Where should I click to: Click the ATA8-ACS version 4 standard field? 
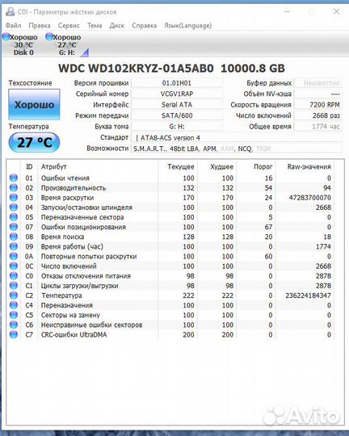[x=237, y=137]
